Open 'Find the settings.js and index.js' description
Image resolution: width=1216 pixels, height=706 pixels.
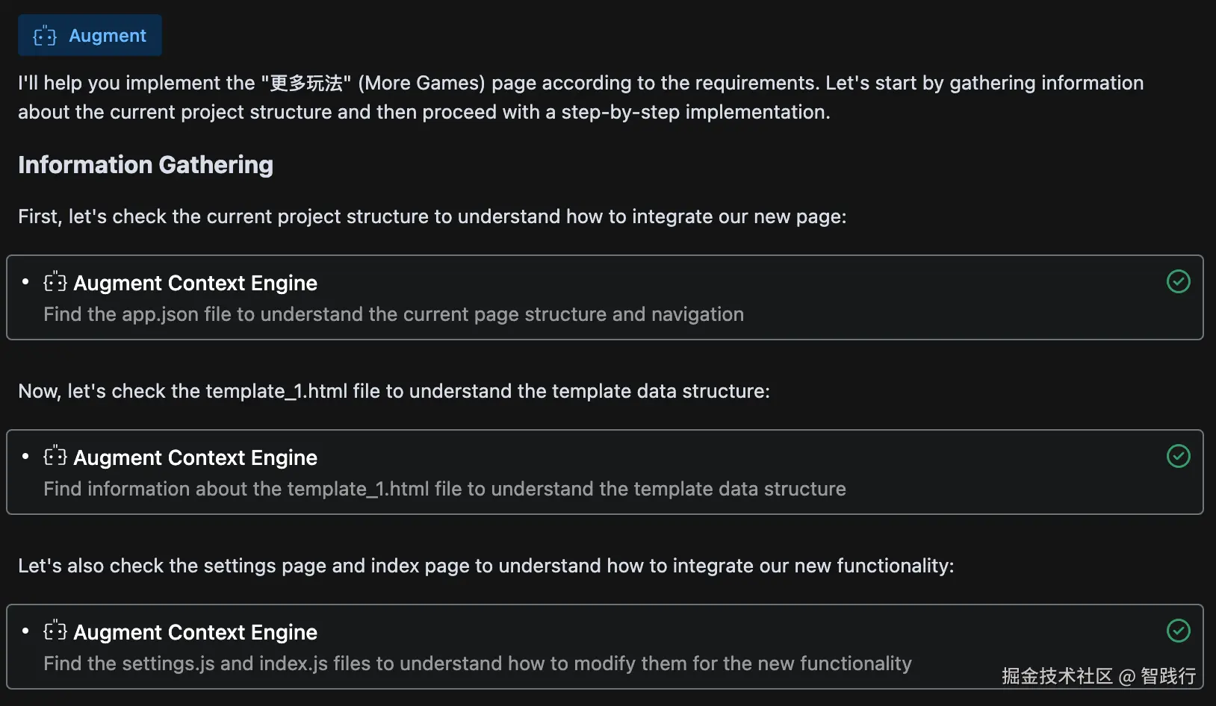pos(477,663)
